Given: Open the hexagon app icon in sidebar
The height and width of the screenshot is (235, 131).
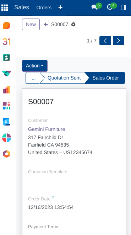Looking at the screenshot, I should 6,154.
